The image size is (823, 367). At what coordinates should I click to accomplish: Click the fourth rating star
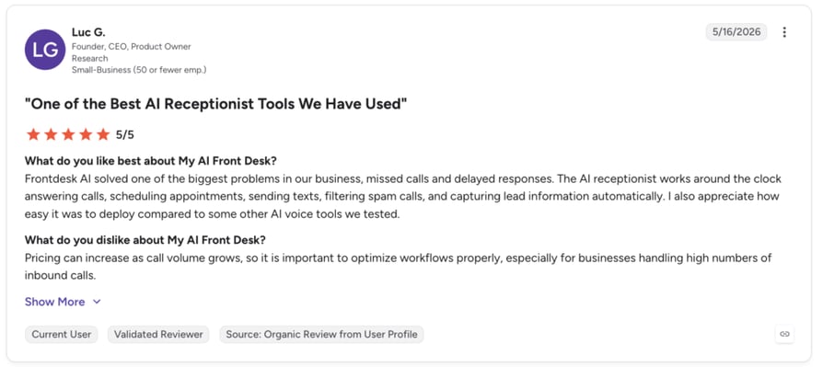coord(86,134)
